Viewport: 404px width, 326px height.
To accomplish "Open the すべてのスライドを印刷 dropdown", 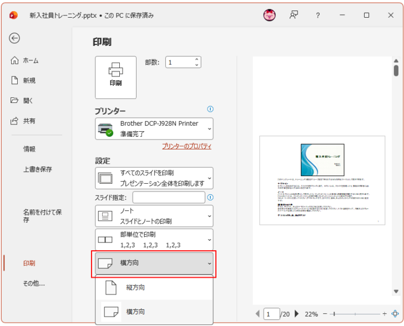I will (154, 178).
